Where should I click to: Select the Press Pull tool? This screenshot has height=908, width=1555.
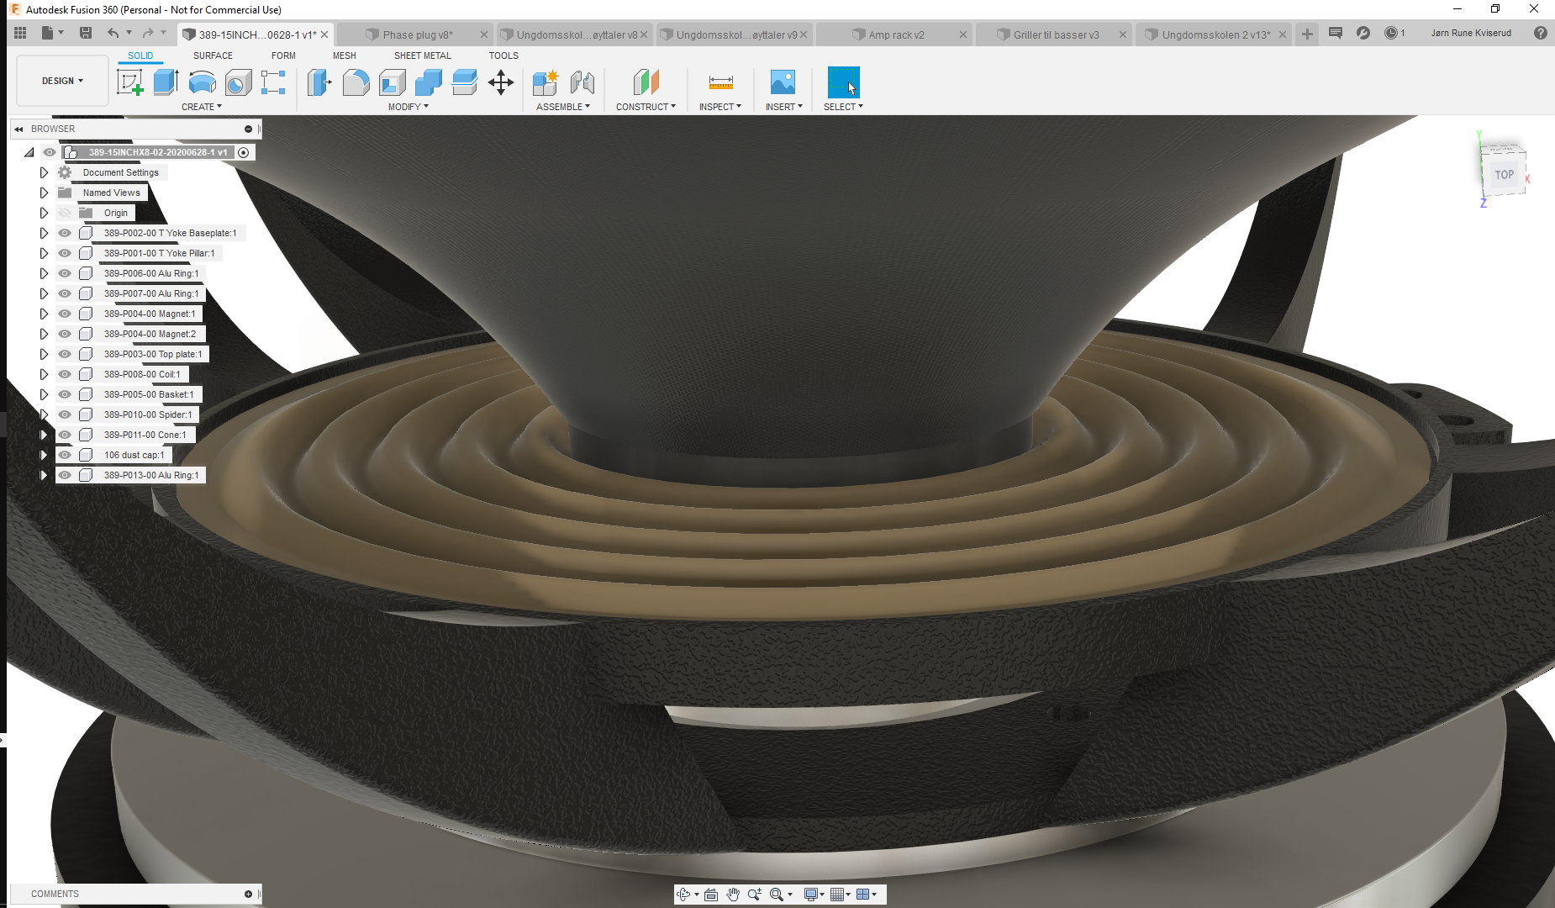[319, 82]
